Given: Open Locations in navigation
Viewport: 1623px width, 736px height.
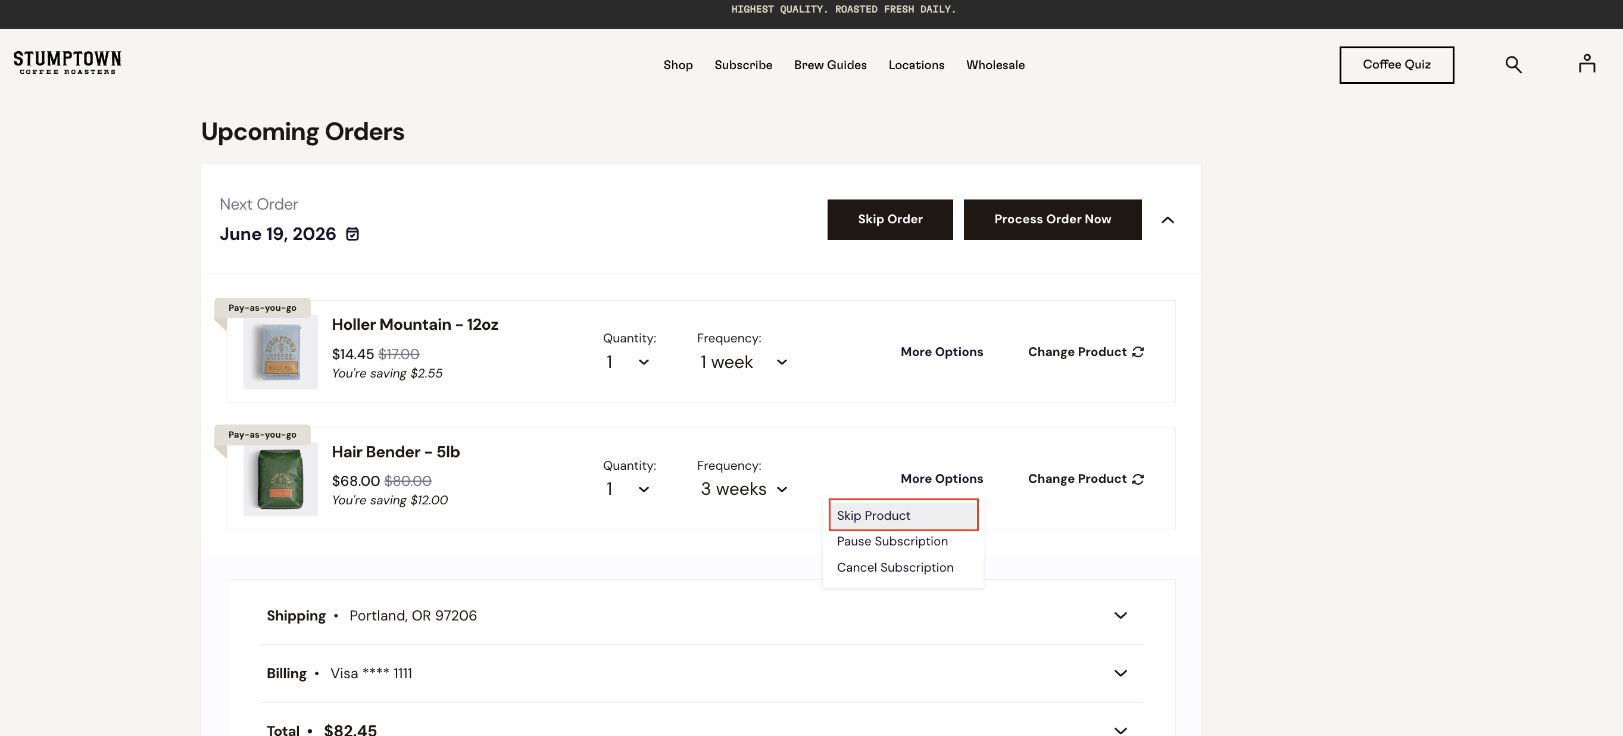Looking at the screenshot, I should click(916, 65).
